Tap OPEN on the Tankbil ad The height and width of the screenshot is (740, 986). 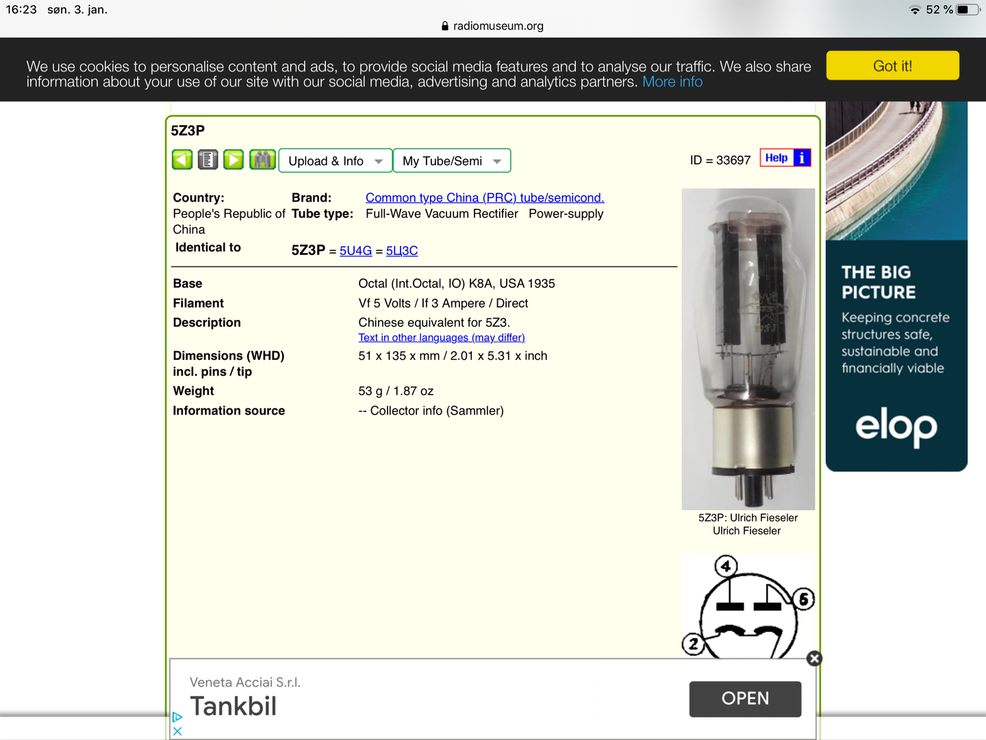pyautogui.click(x=745, y=699)
